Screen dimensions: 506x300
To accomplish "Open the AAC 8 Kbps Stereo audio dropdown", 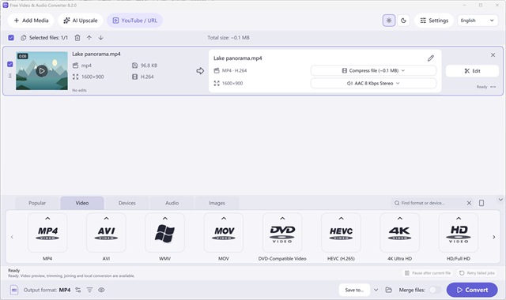I will (373, 83).
